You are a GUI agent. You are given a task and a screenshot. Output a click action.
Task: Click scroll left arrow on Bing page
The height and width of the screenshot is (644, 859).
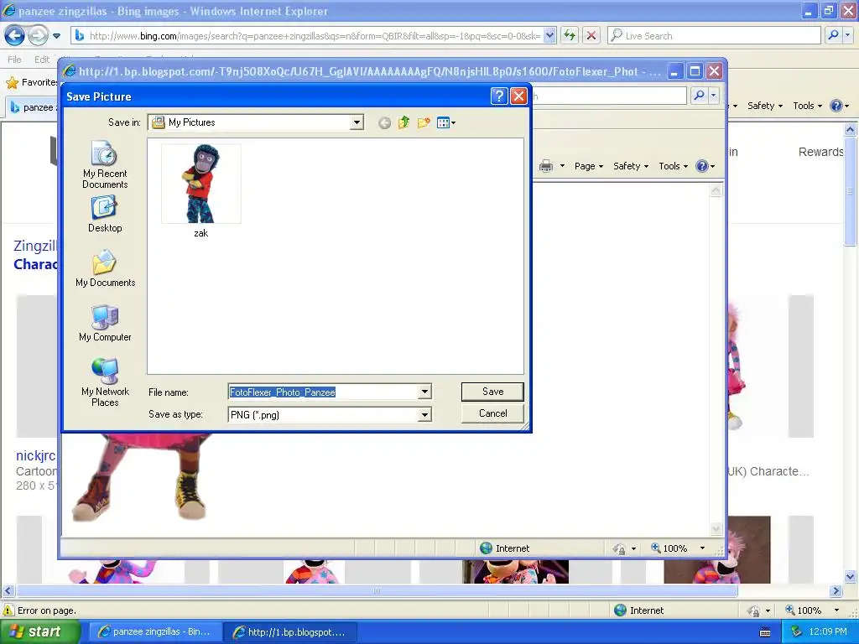(8, 591)
